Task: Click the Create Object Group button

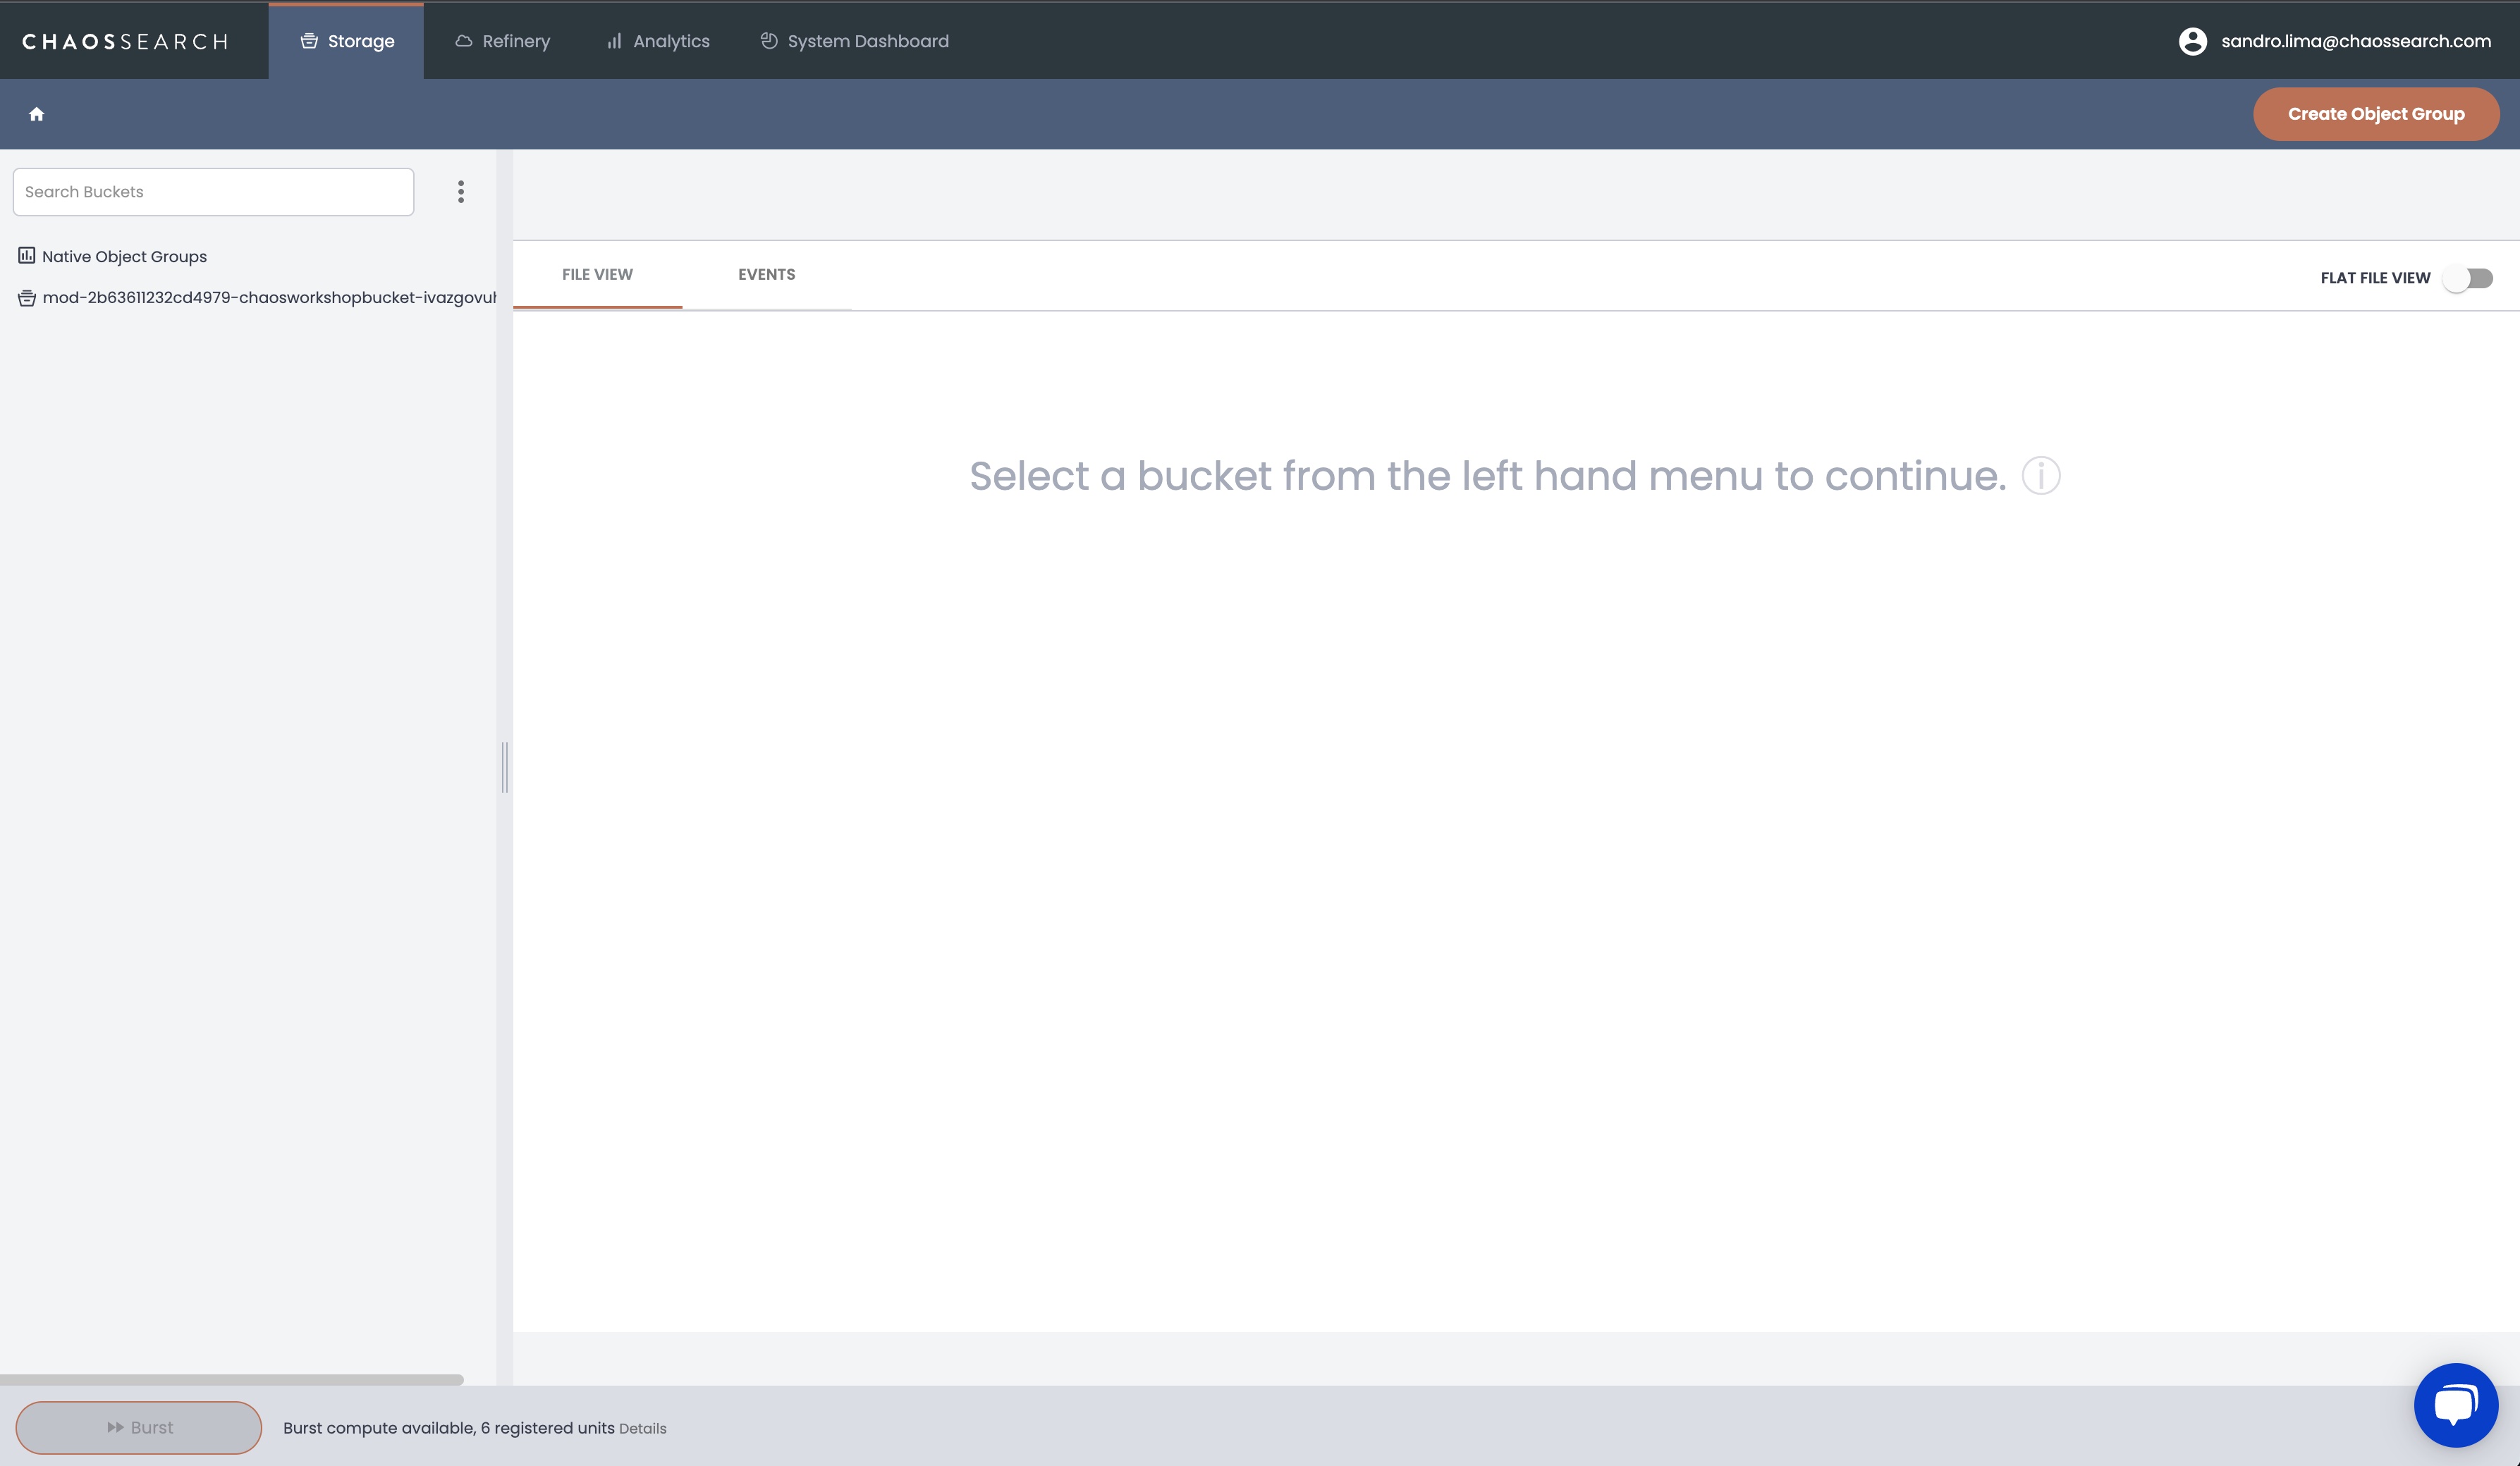Action: point(2376,114)
